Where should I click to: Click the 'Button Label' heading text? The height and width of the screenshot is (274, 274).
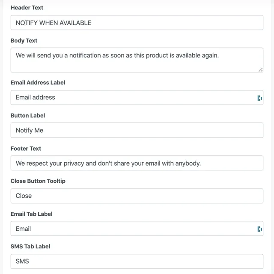(28, 116)
